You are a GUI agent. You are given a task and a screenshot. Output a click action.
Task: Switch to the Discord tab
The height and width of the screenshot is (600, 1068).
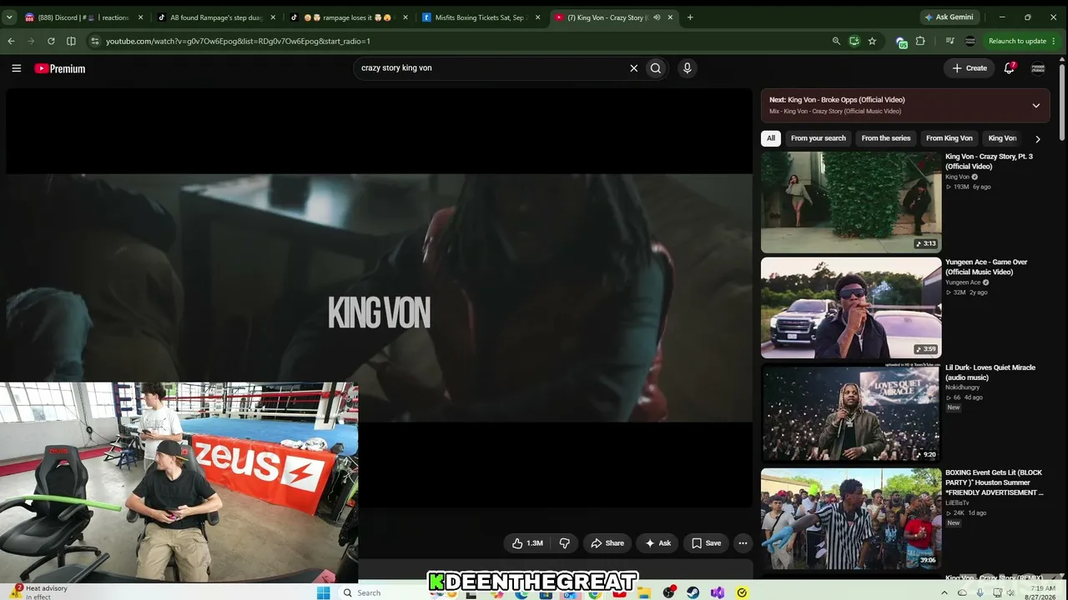[x=82, y=17]
